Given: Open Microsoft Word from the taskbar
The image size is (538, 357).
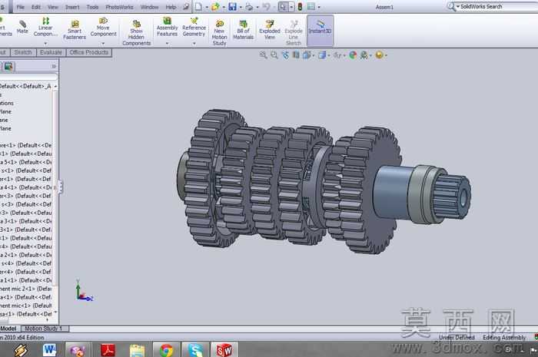Looking at the screenshot, I should click(x=50, y=350).
